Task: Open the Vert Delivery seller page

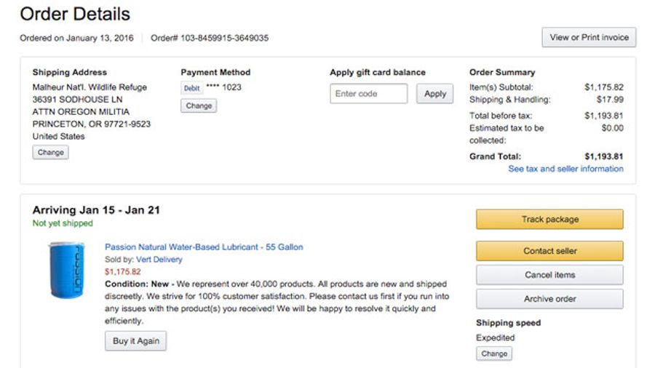Action: (x=159, y=260)
